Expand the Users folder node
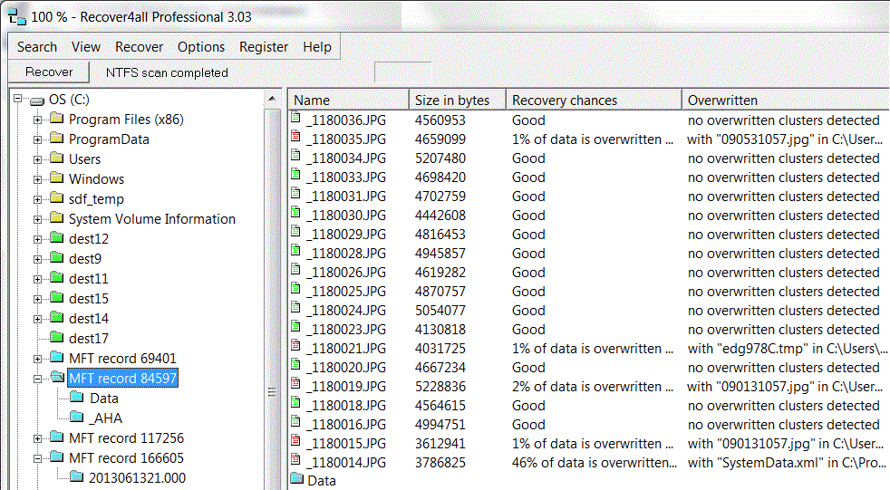Viewport: 890px width, 490px height. 37,159
